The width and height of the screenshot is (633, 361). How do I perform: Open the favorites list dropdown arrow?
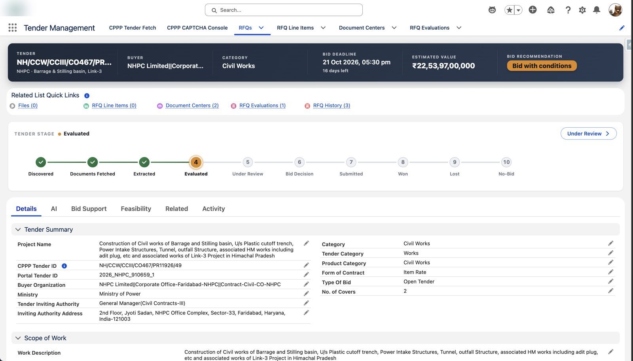click(x=518, y=10)
